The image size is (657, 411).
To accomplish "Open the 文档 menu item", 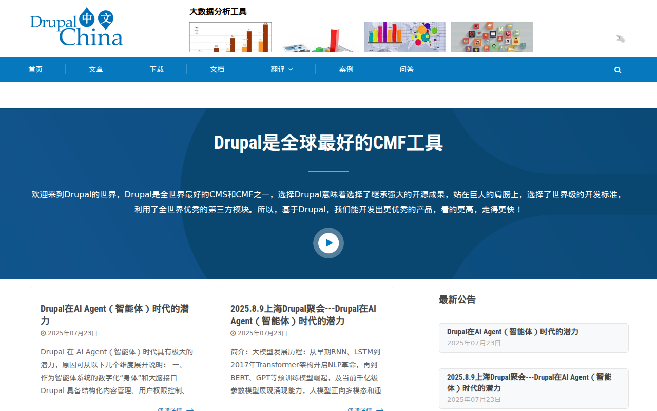I will (x=217, y=69).
